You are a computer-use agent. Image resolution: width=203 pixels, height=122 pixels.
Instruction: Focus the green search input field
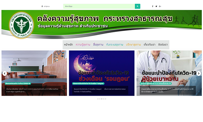point(99,6)
